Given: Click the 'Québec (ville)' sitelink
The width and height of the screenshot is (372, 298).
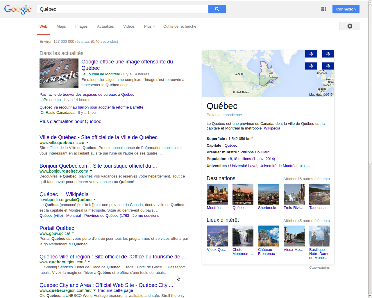Looking at the screenshot, I should (x=51, y=216).
